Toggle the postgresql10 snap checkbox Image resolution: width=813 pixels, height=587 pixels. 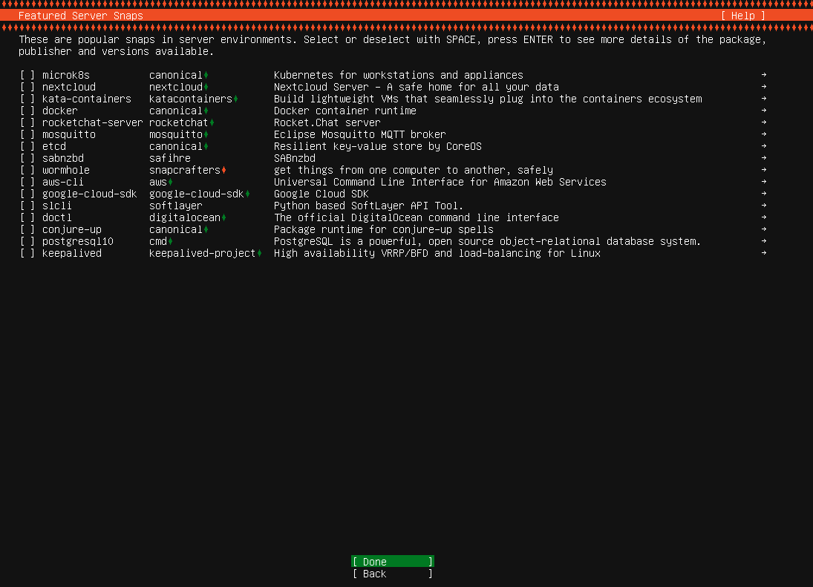pos(27,241)
